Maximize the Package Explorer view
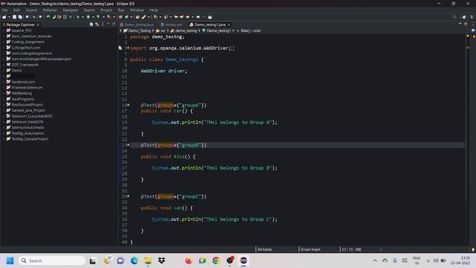The height and width of the screenshot is (268, 476). (x=114, y=24)
